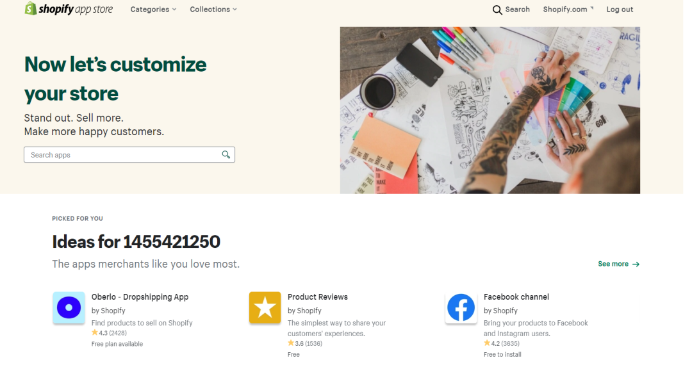Click Log out
Viewport: 692px width, 365px height.
[620, 10]
